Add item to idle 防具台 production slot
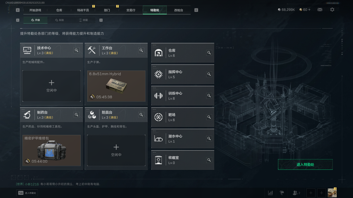353x198 pixels. coord(116,150)
